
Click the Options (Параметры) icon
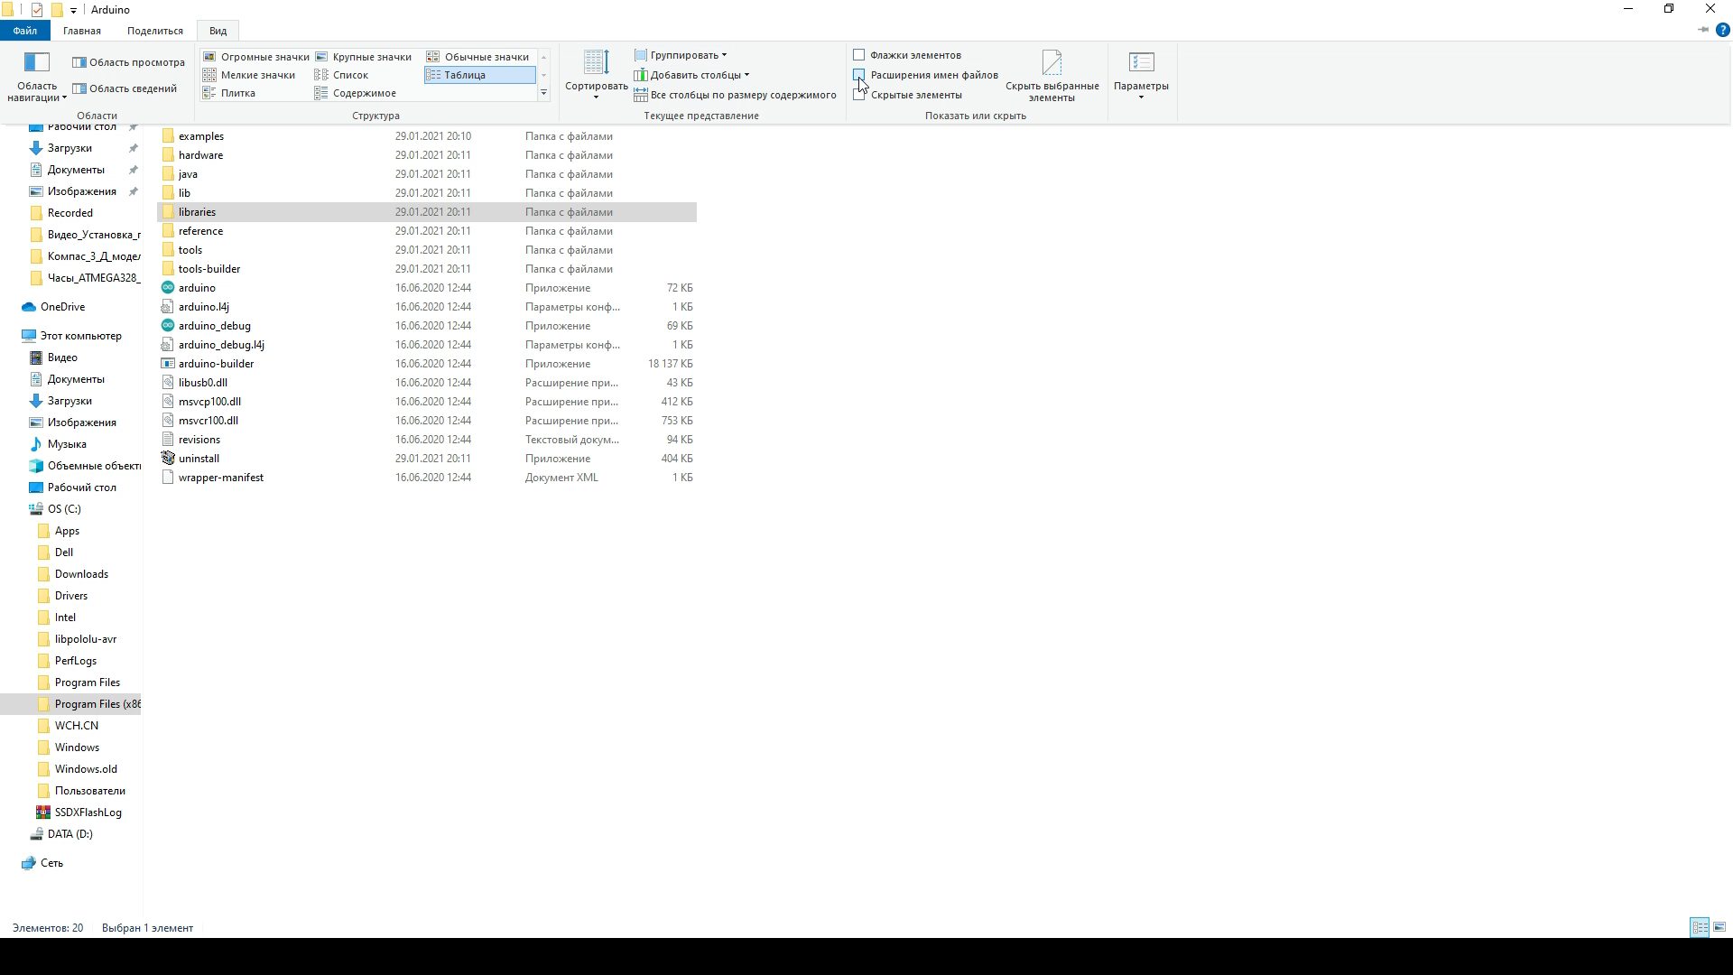click(1141, 62)
